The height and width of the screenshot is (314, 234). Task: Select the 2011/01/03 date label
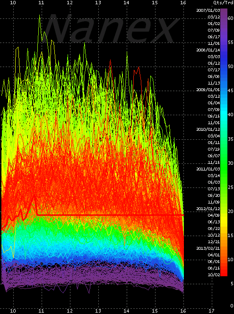tap(208, 169)
